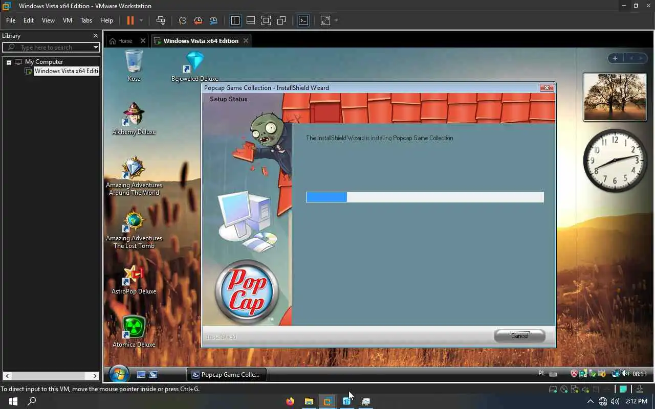Expand the stretch guest options dropdown arrow
The image size is (655, 409).
pos(336,20)
